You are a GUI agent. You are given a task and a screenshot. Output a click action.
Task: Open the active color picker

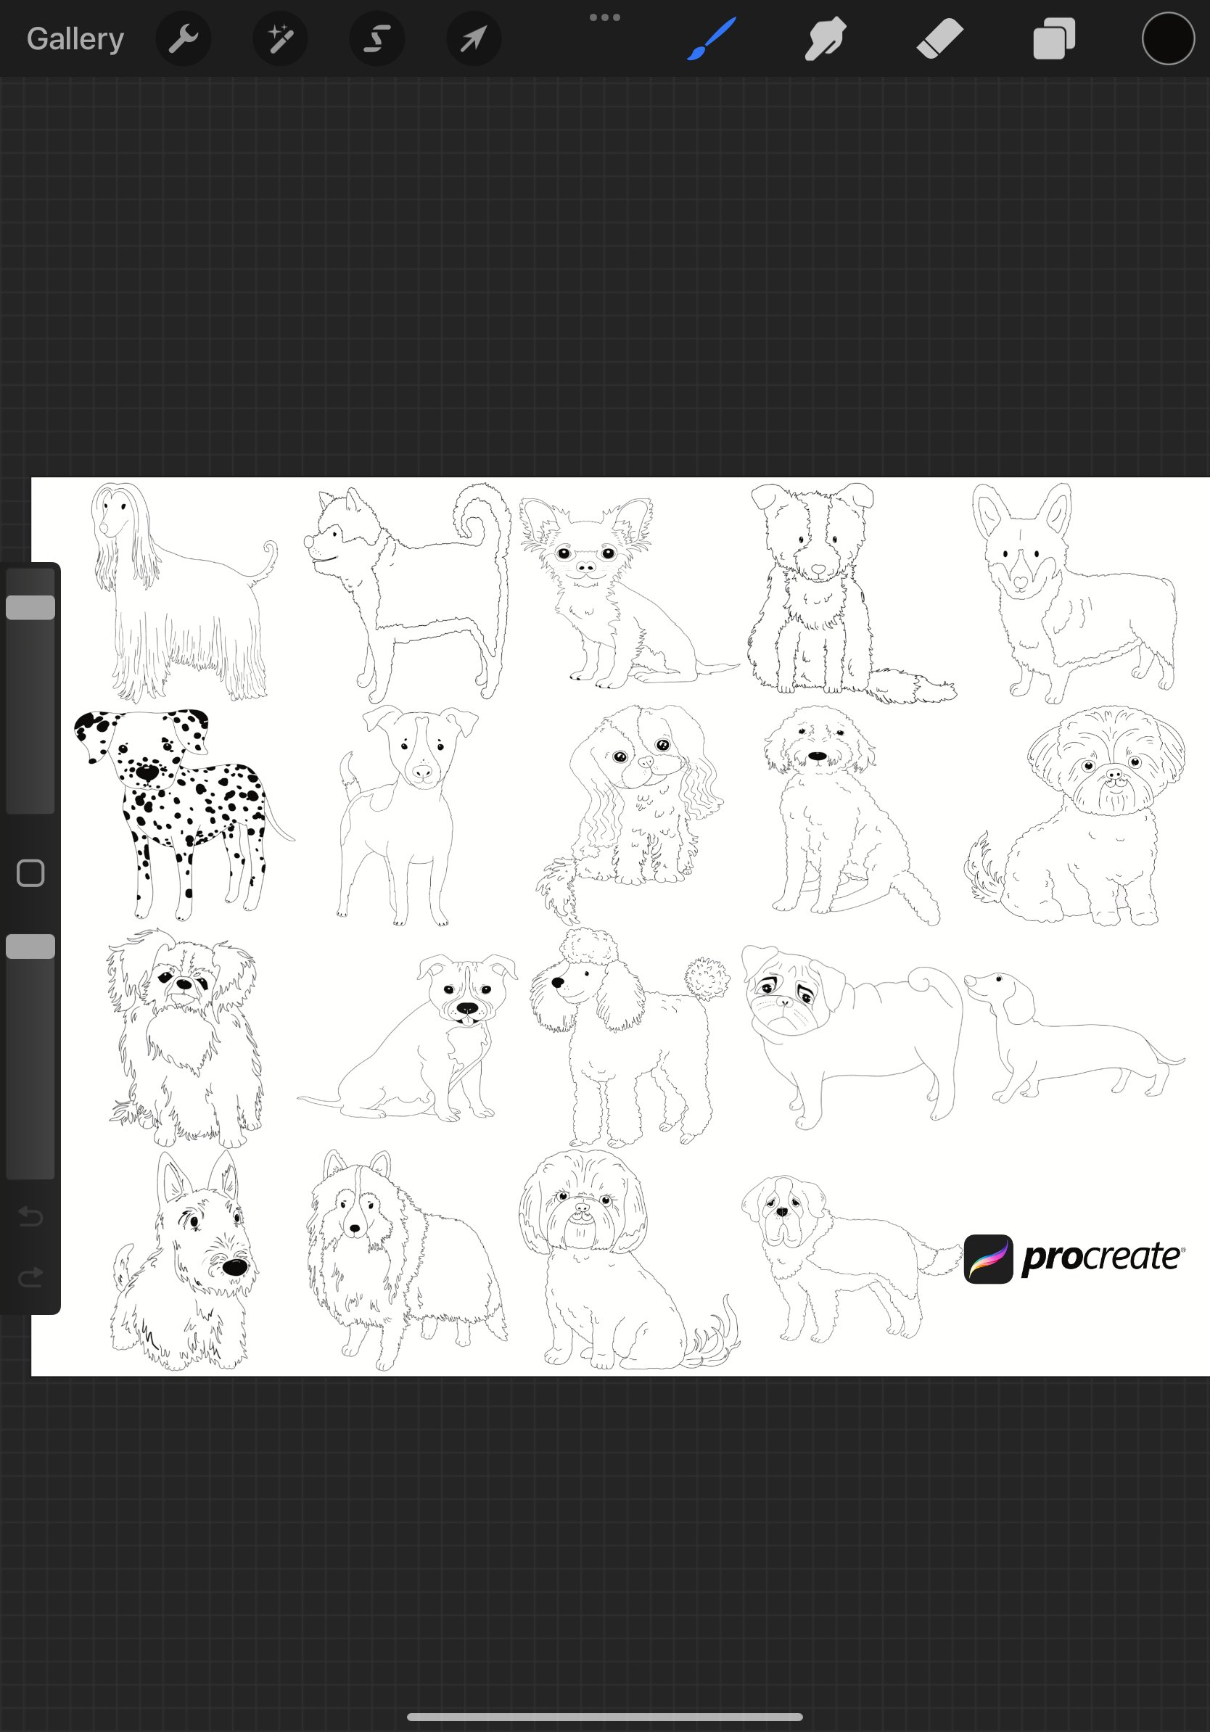pyautogui.click(x=1166, y=38)
